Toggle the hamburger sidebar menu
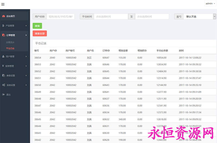217x143 pixels. point(3,4)
